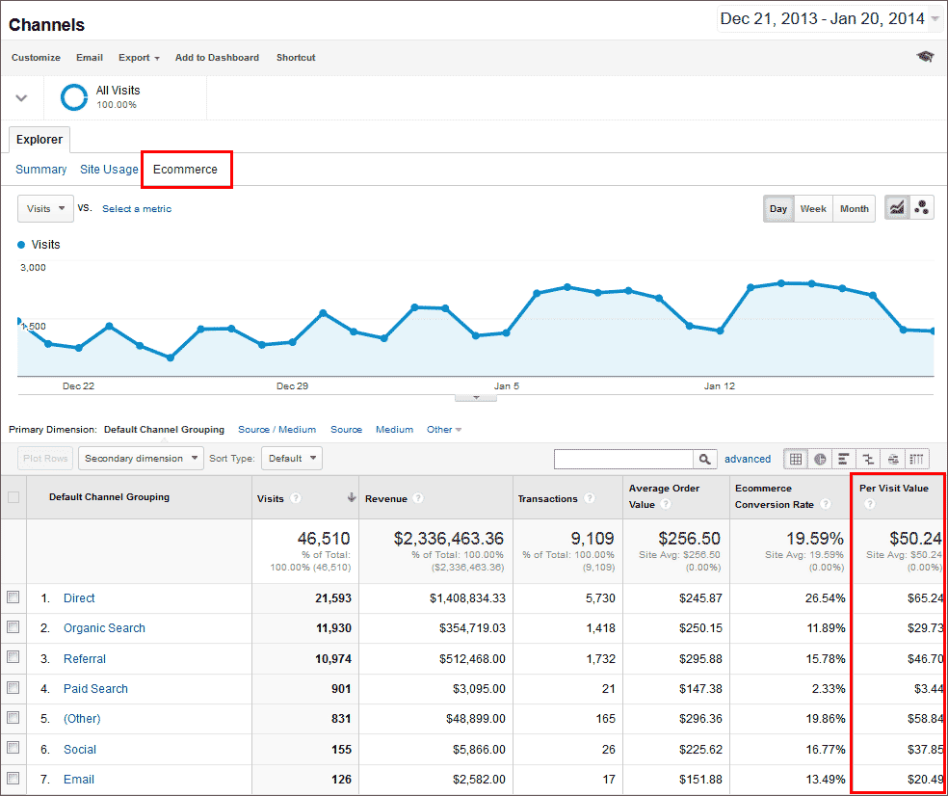Tick the Organic Search row checkbox
The width and height of the screenshot is (948, 796).
(x=13, y=627)
